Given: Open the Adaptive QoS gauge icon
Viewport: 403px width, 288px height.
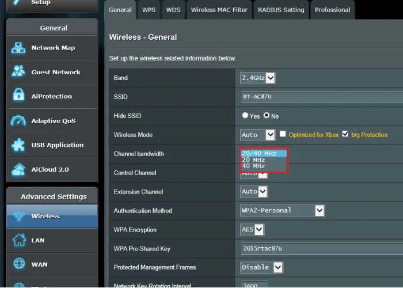Looking at the screenshot, I should (18, 121).
